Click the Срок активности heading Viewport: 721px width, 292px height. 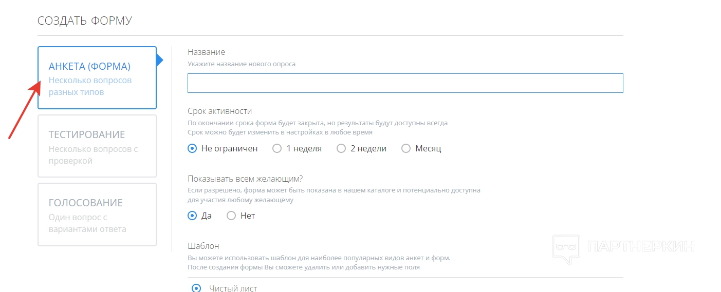(219, 111)
